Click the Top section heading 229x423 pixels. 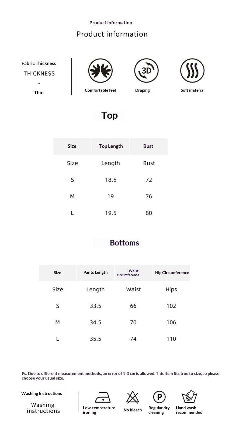[x=109, y=115]
